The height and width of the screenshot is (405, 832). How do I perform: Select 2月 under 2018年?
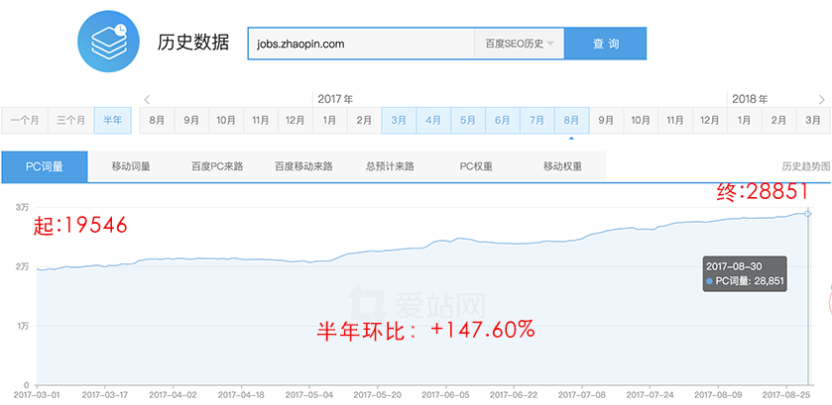(778, 121)
